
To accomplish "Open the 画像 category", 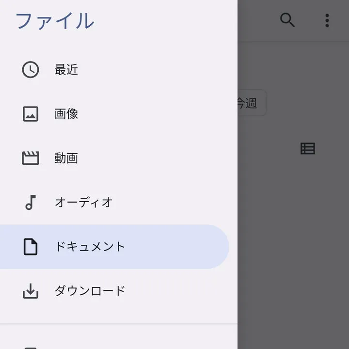I will (66, 114).
